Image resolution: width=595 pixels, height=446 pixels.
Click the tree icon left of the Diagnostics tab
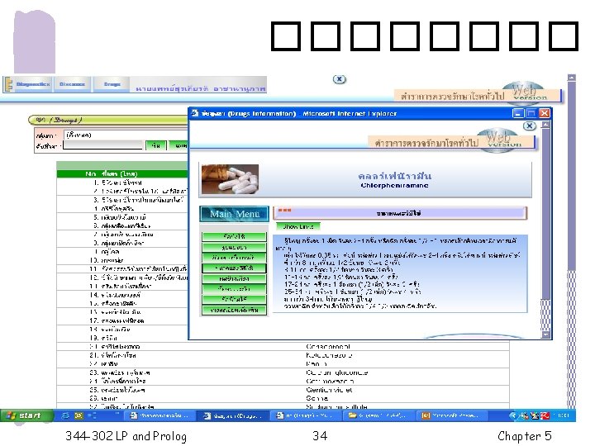(8, 84)
